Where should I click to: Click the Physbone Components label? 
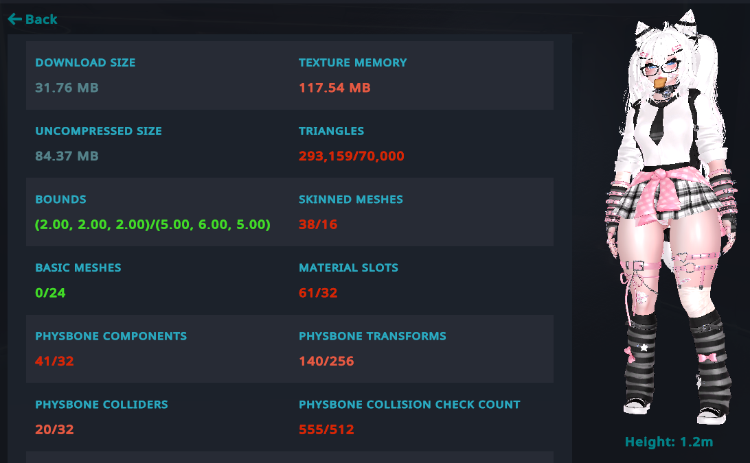pos(111,336)
